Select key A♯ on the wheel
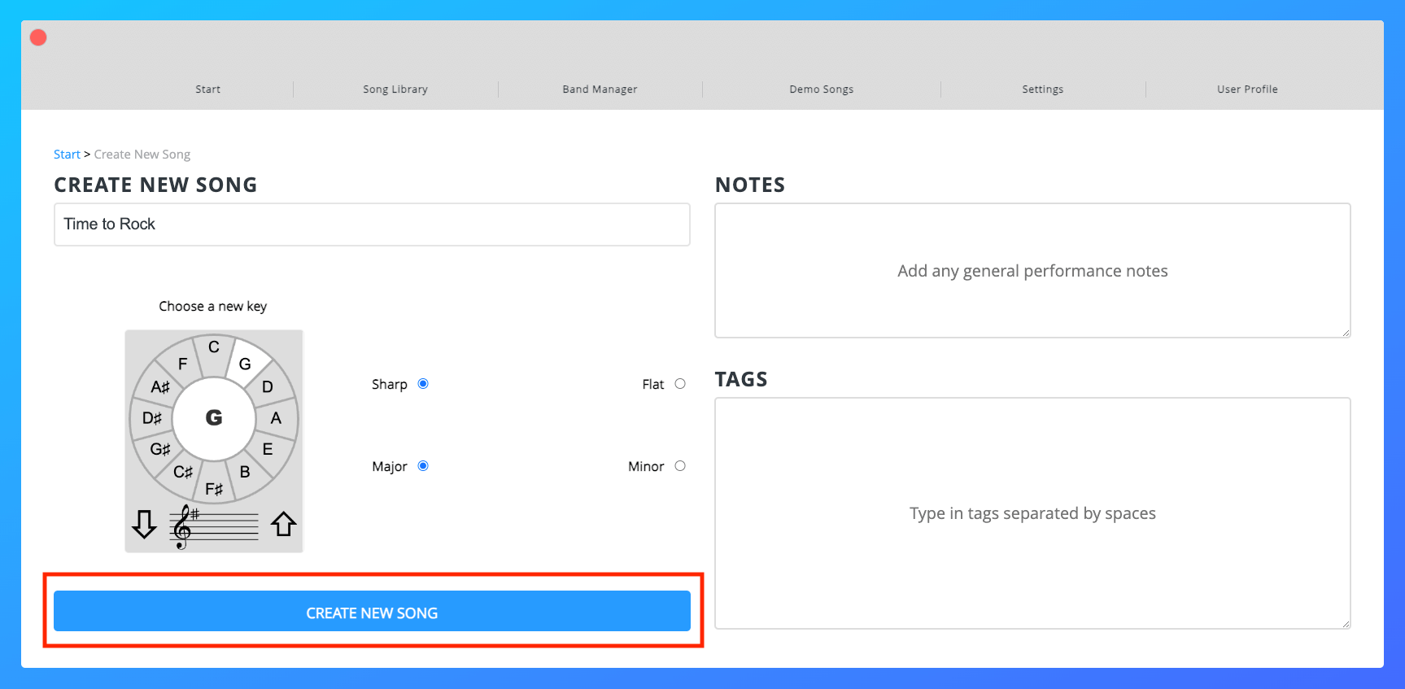 pos(160,387)
